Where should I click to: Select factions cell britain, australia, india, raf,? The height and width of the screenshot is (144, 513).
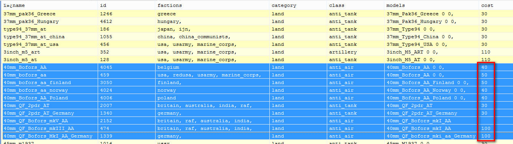[x=213, y=105]
